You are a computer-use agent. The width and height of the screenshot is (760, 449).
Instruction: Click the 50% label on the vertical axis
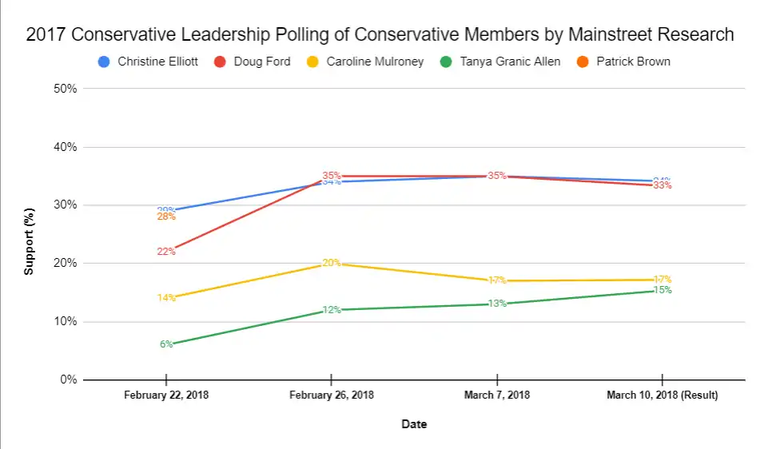point(65,89)
